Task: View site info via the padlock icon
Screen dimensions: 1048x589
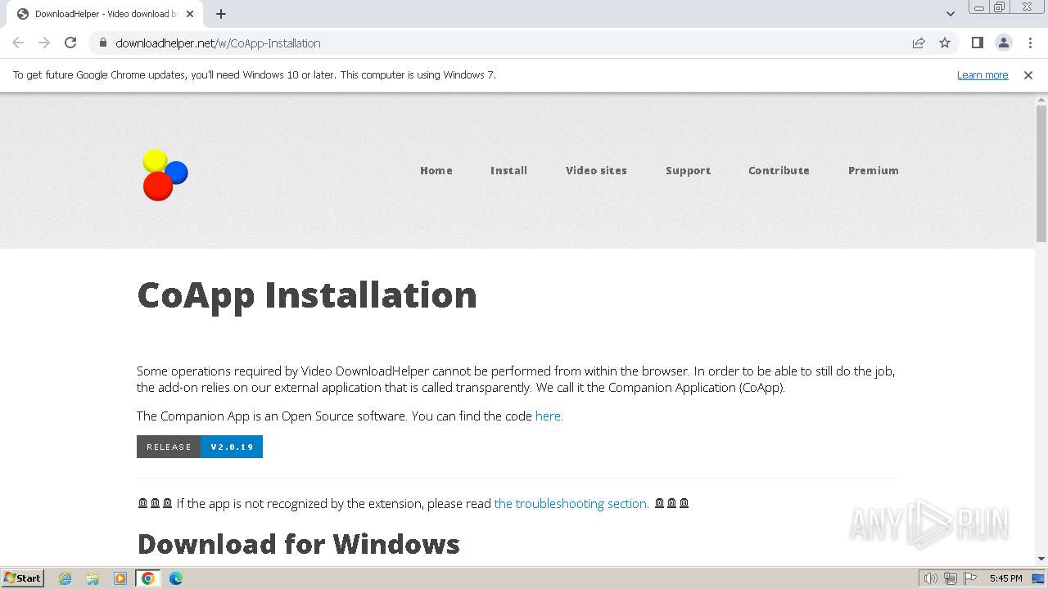Action: [102, 43]
